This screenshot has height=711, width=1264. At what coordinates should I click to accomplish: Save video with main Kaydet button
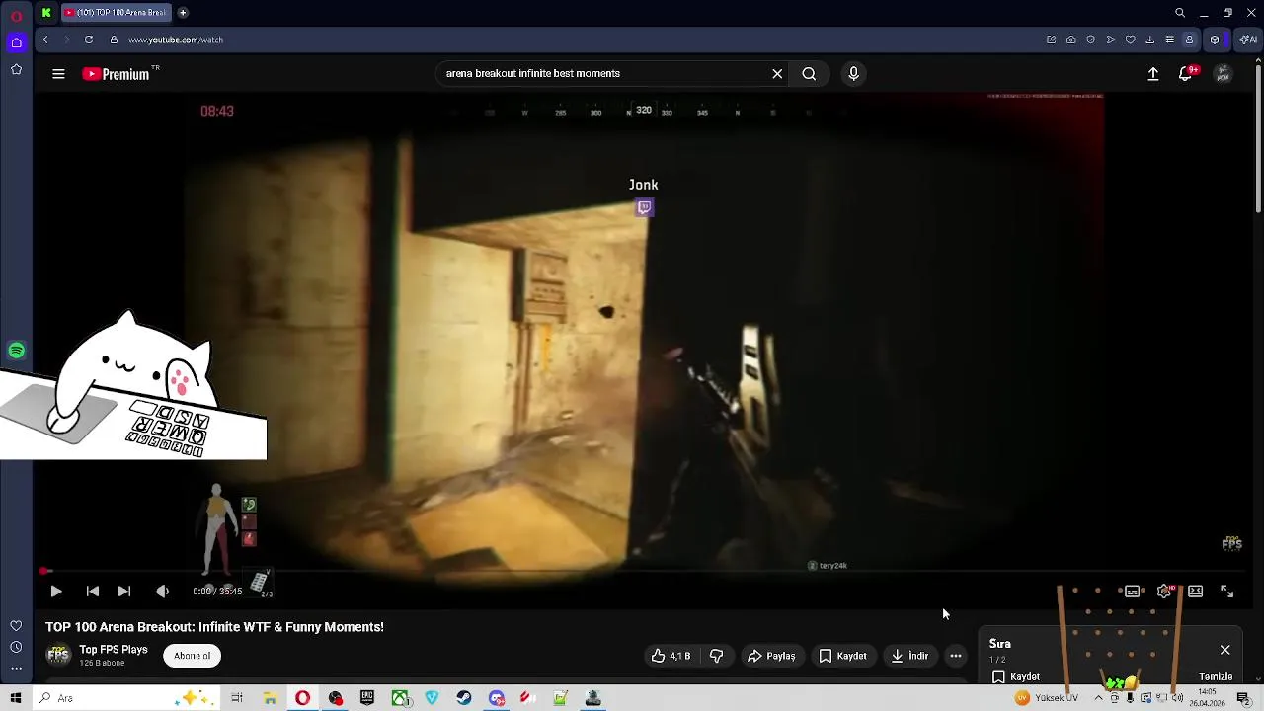pos(842,656)
